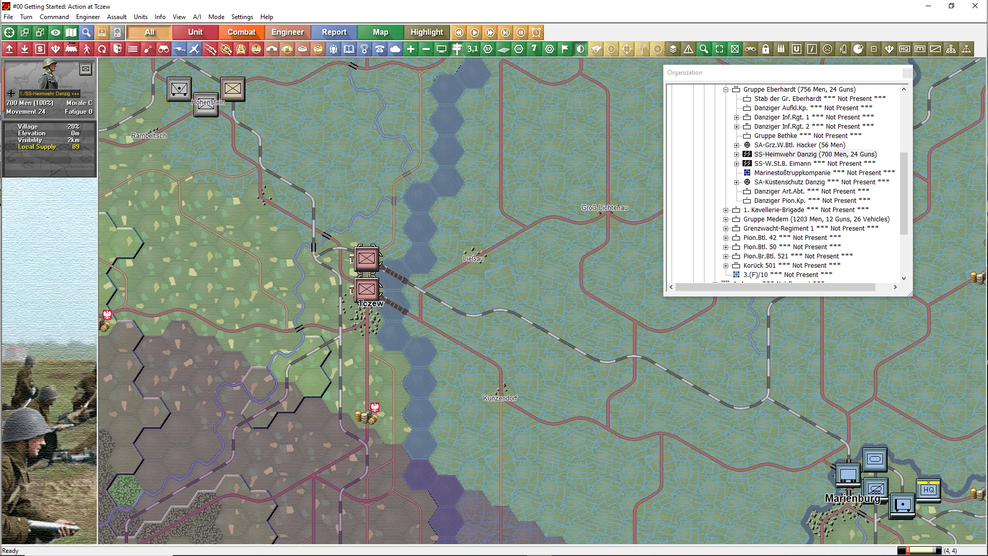This screenshot has height=556, width=988.
Task: Toggle the eye visibility icon
Action: tap(56, 32)
